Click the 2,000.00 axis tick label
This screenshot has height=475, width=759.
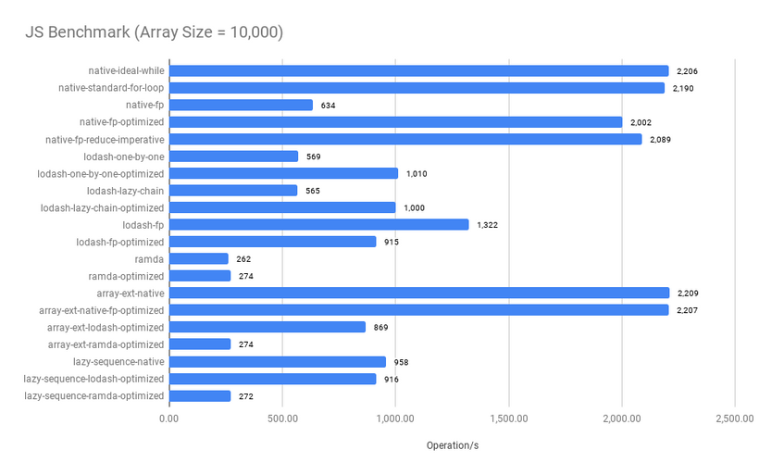pyautogui.click(x=622, y=419)
